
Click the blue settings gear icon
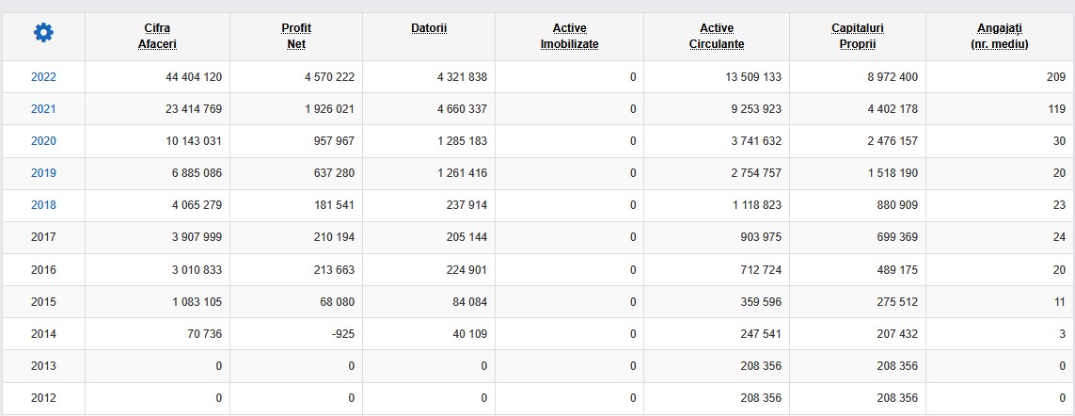(x=43, y=34)
